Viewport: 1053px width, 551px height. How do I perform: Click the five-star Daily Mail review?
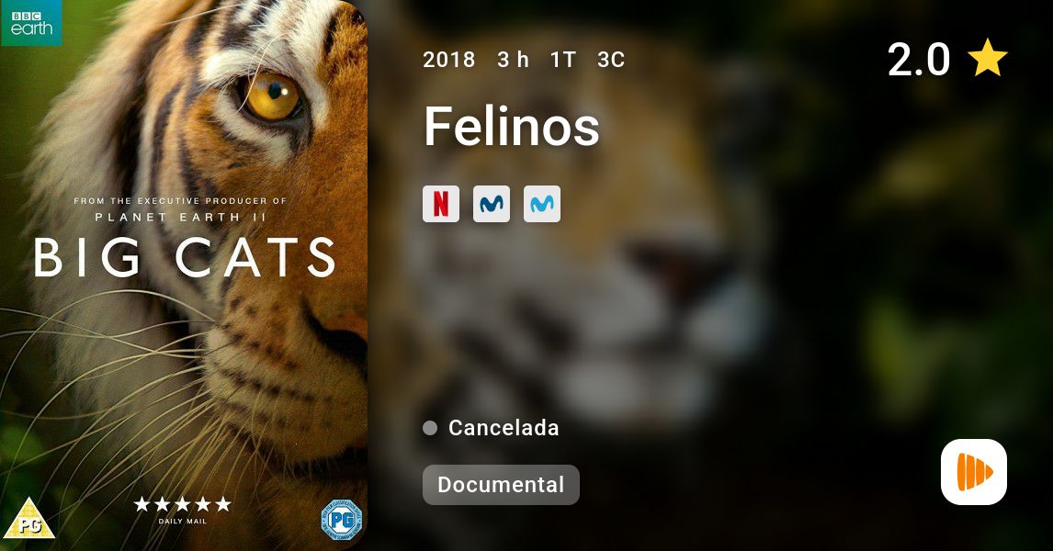[182, 510]
